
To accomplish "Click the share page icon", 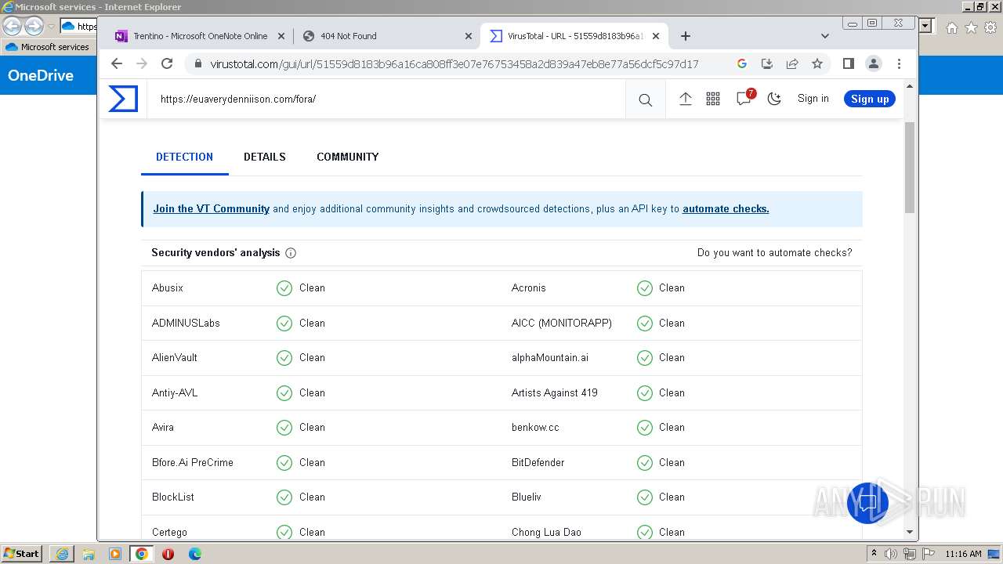I will coord(792,63).
